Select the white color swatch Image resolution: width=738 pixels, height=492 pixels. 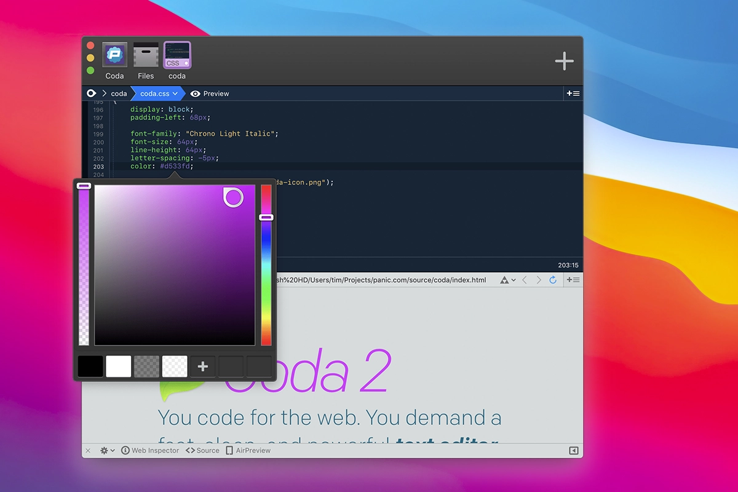(119, 367)
